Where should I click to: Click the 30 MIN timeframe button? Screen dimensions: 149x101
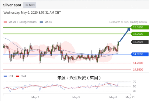pos(30,5)
